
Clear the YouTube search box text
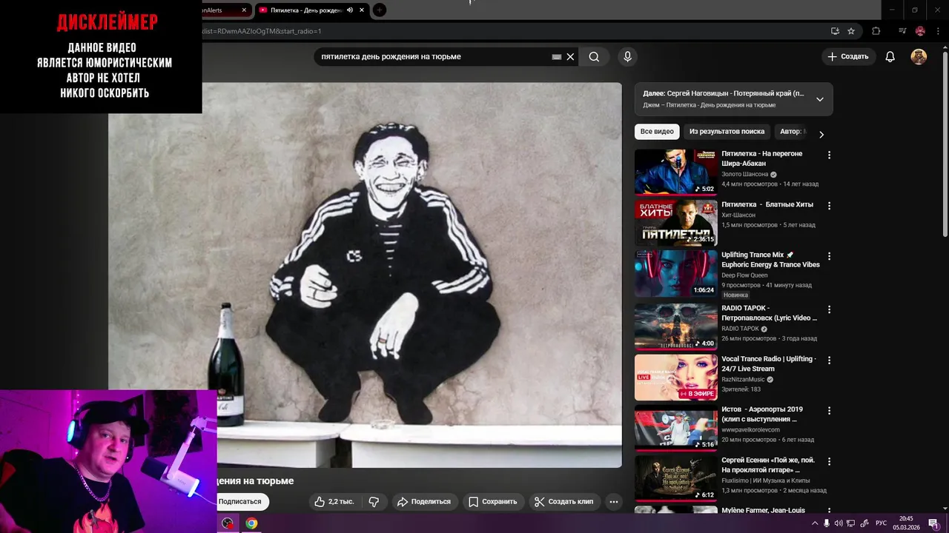(x=570, y=57)
